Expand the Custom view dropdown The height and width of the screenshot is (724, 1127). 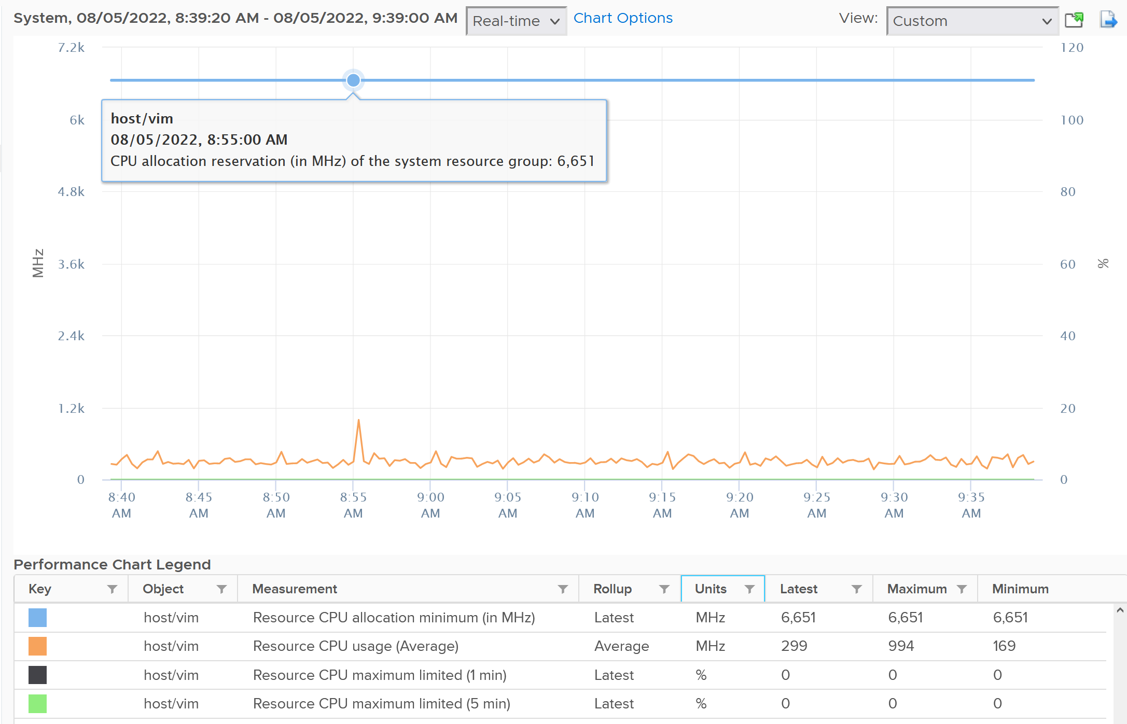(972, 21)
